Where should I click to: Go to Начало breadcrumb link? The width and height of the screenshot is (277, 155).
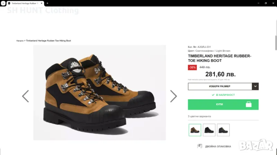pos(20,41)
